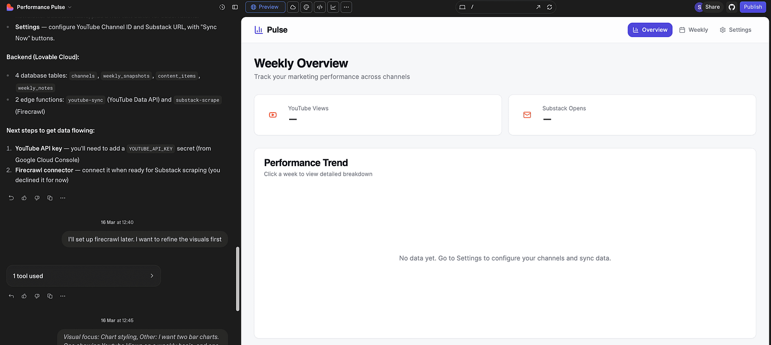The width and height of the screenshot is (771, 345).
Task: Open the Settings tab in Pulse app
Action: point(735,30)
